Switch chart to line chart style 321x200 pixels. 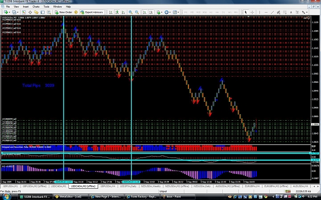click(x=123, y=12)
